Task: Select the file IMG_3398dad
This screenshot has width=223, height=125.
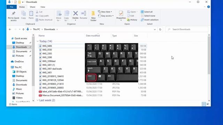Action: (x=49, y=61)
